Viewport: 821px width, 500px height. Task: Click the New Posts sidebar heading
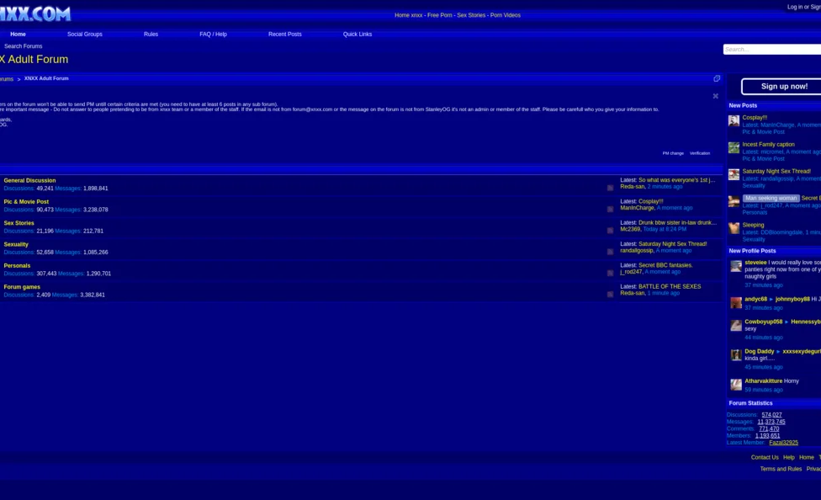tap(743, 105)
